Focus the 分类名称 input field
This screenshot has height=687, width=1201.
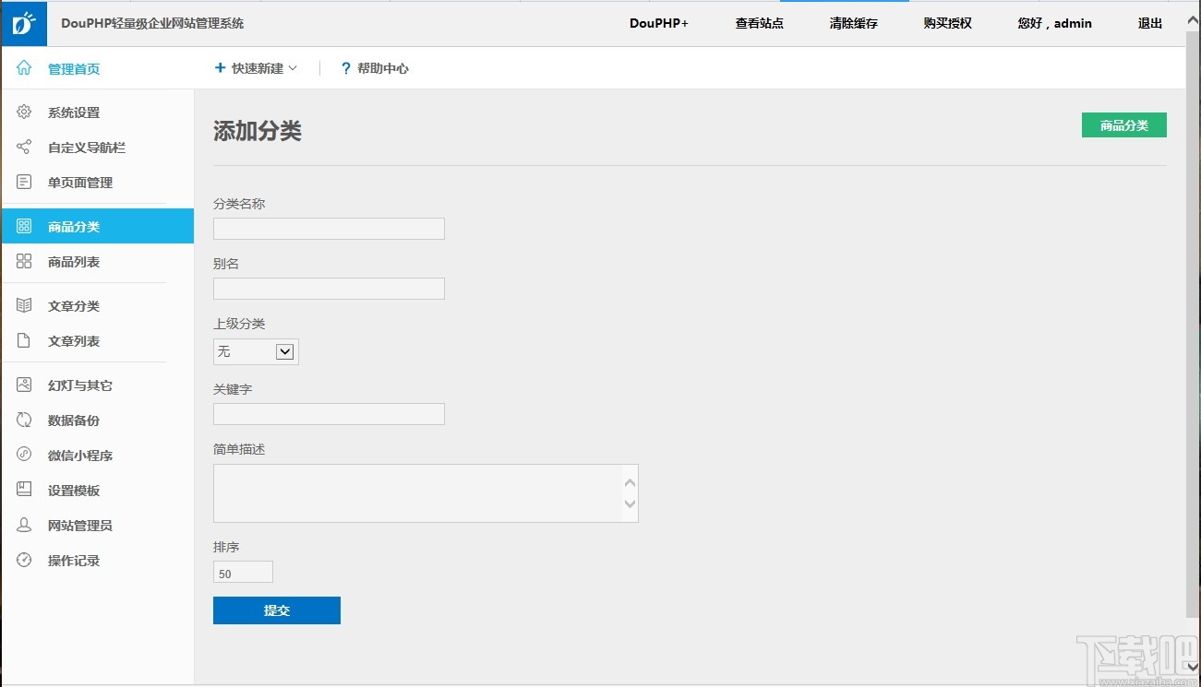329,229
